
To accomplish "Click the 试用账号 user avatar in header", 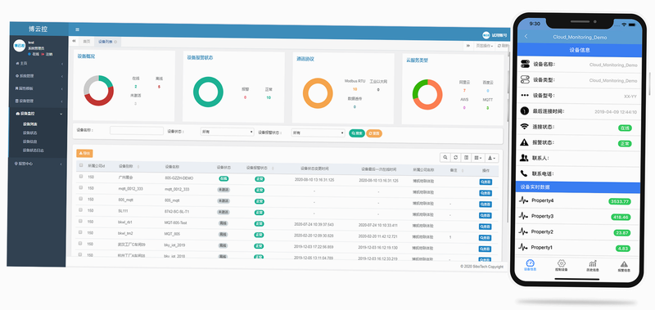I will (486, 35).
